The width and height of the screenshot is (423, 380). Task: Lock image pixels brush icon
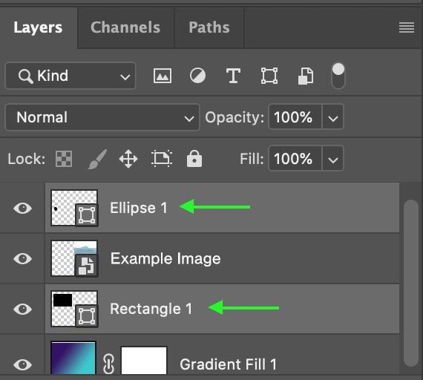click(97, 159)
